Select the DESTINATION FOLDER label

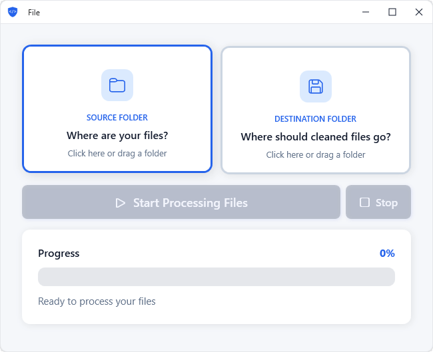(x=316, y=119)
